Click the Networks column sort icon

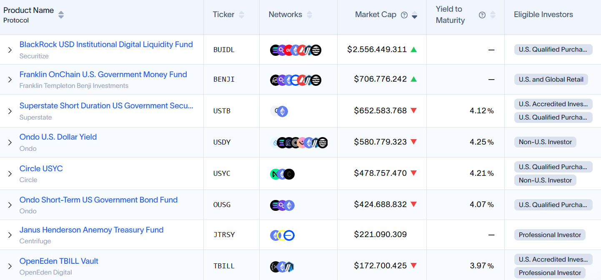(309, 15)
